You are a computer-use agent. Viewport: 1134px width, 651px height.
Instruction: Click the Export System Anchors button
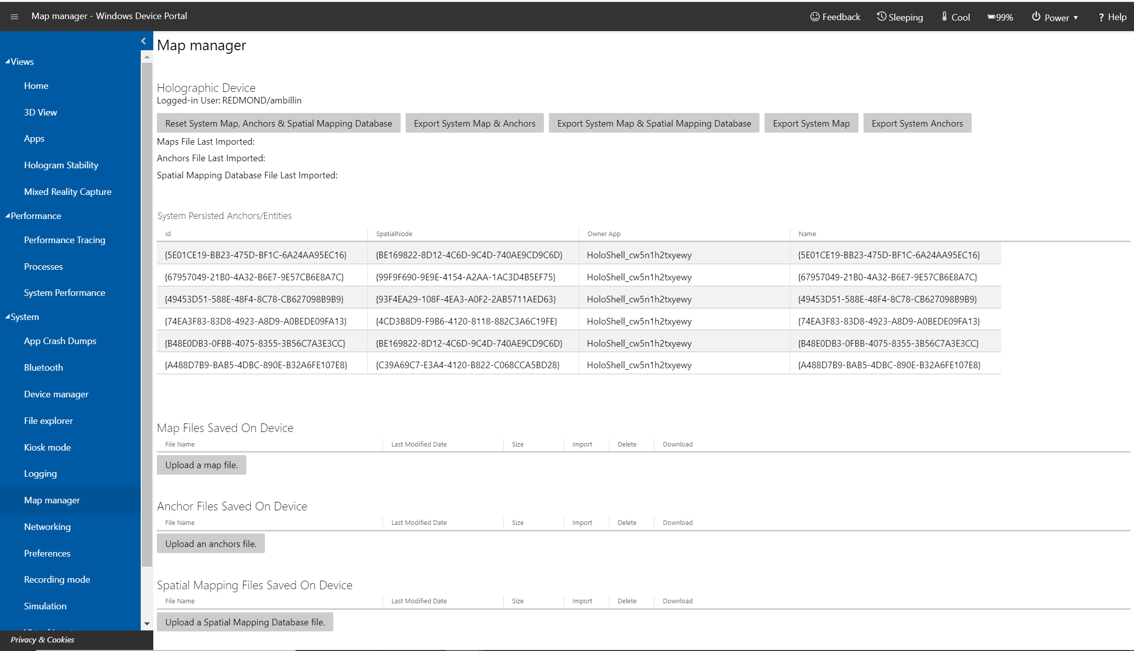[917, 123]
